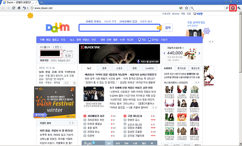Click fashion style section next arrow

click(199, 82)
